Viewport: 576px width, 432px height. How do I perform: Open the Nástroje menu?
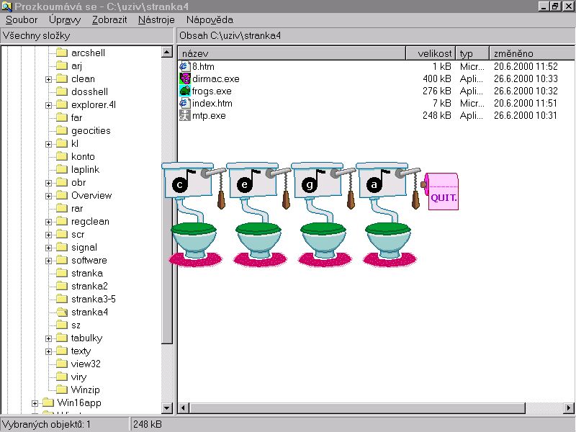156,20
